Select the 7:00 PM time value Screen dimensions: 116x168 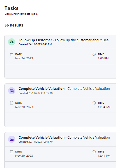pyautogui.click(x=103, y=58)
